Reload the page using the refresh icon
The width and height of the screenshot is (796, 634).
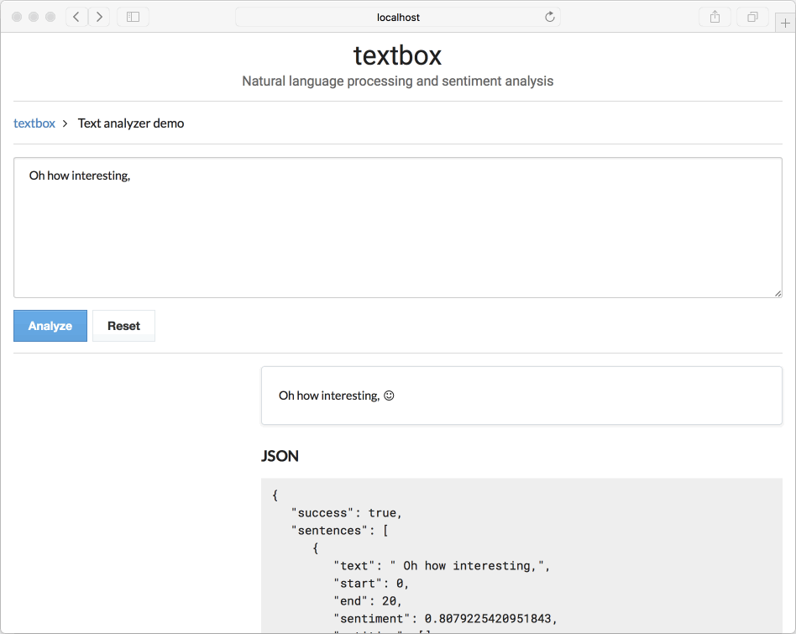pos(549,16)
